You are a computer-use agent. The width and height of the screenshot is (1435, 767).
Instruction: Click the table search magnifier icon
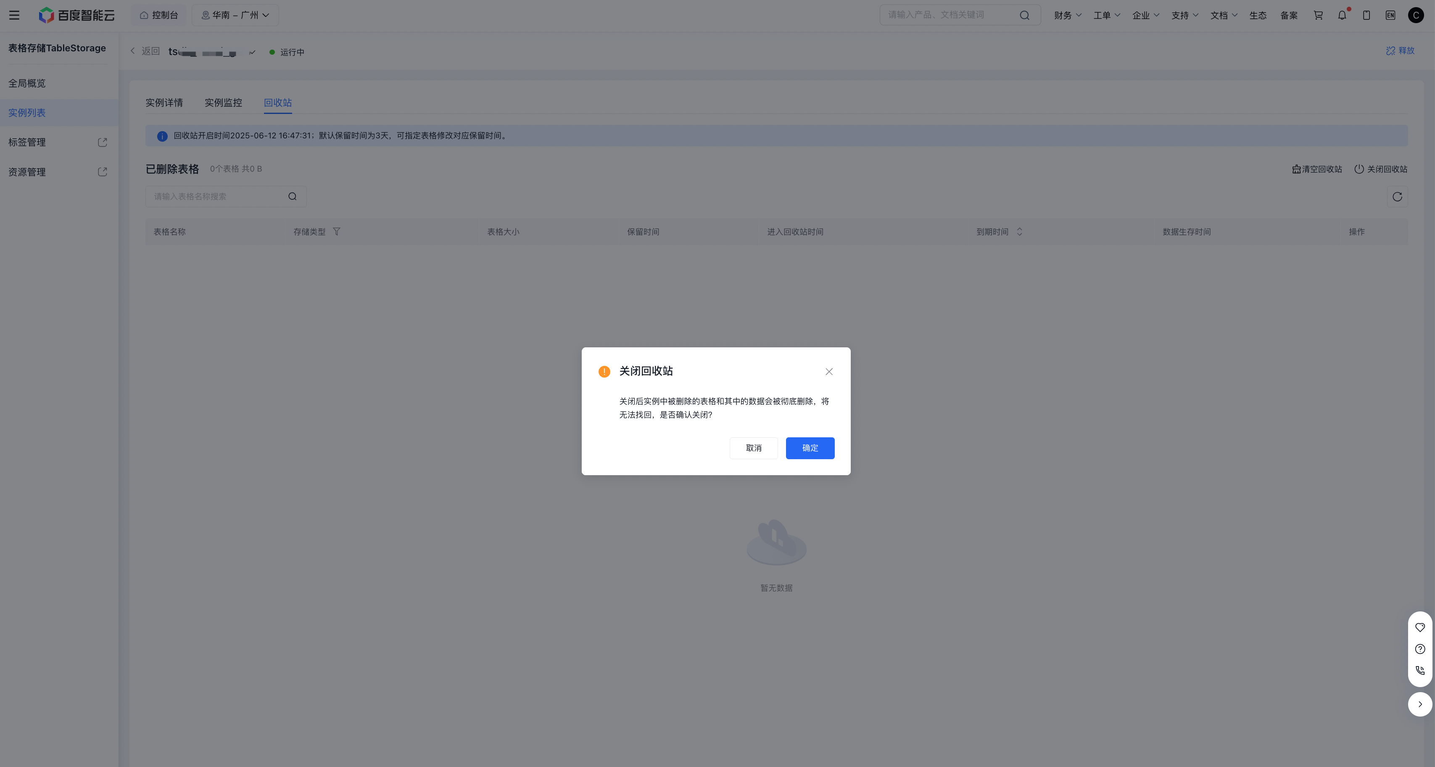pyautogui.click(x=293, y=196)
